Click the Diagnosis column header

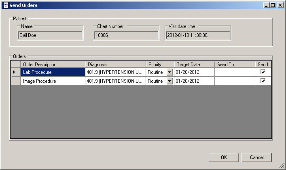(x=115, y=65)
